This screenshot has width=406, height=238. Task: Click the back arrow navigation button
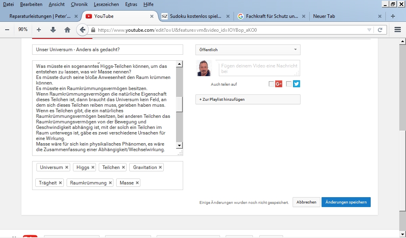click(82, 30)
